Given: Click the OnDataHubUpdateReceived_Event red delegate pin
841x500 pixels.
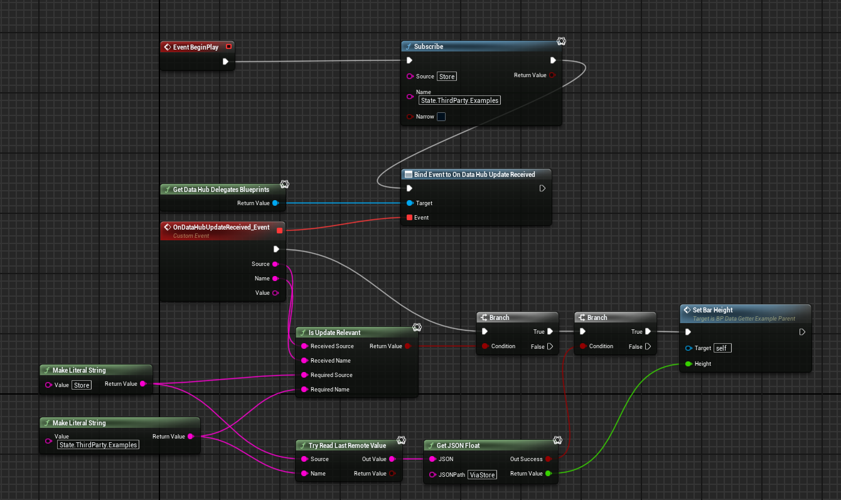Looking at the screenshot, I should (280, 230).
